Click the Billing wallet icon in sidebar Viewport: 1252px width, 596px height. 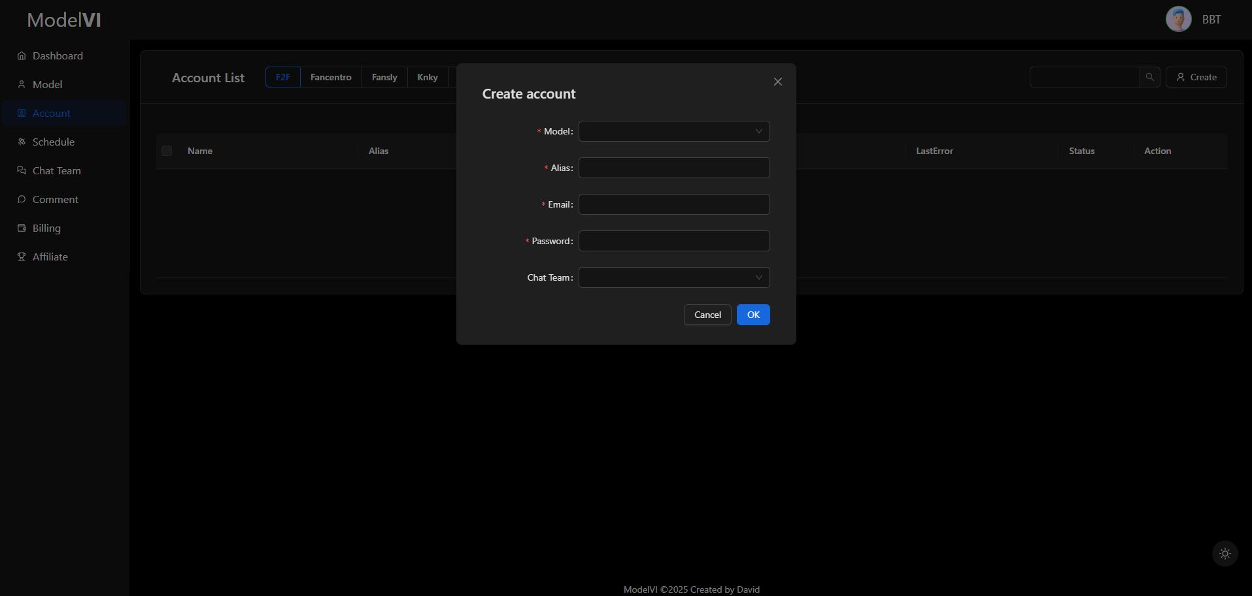pyautogui.click(x=22, y=228)
